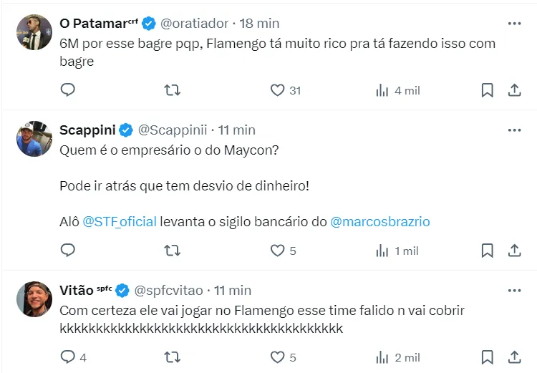Open O Patamar's profile avatar
Viewport: 537px width, 373px height.
point(34,32)
